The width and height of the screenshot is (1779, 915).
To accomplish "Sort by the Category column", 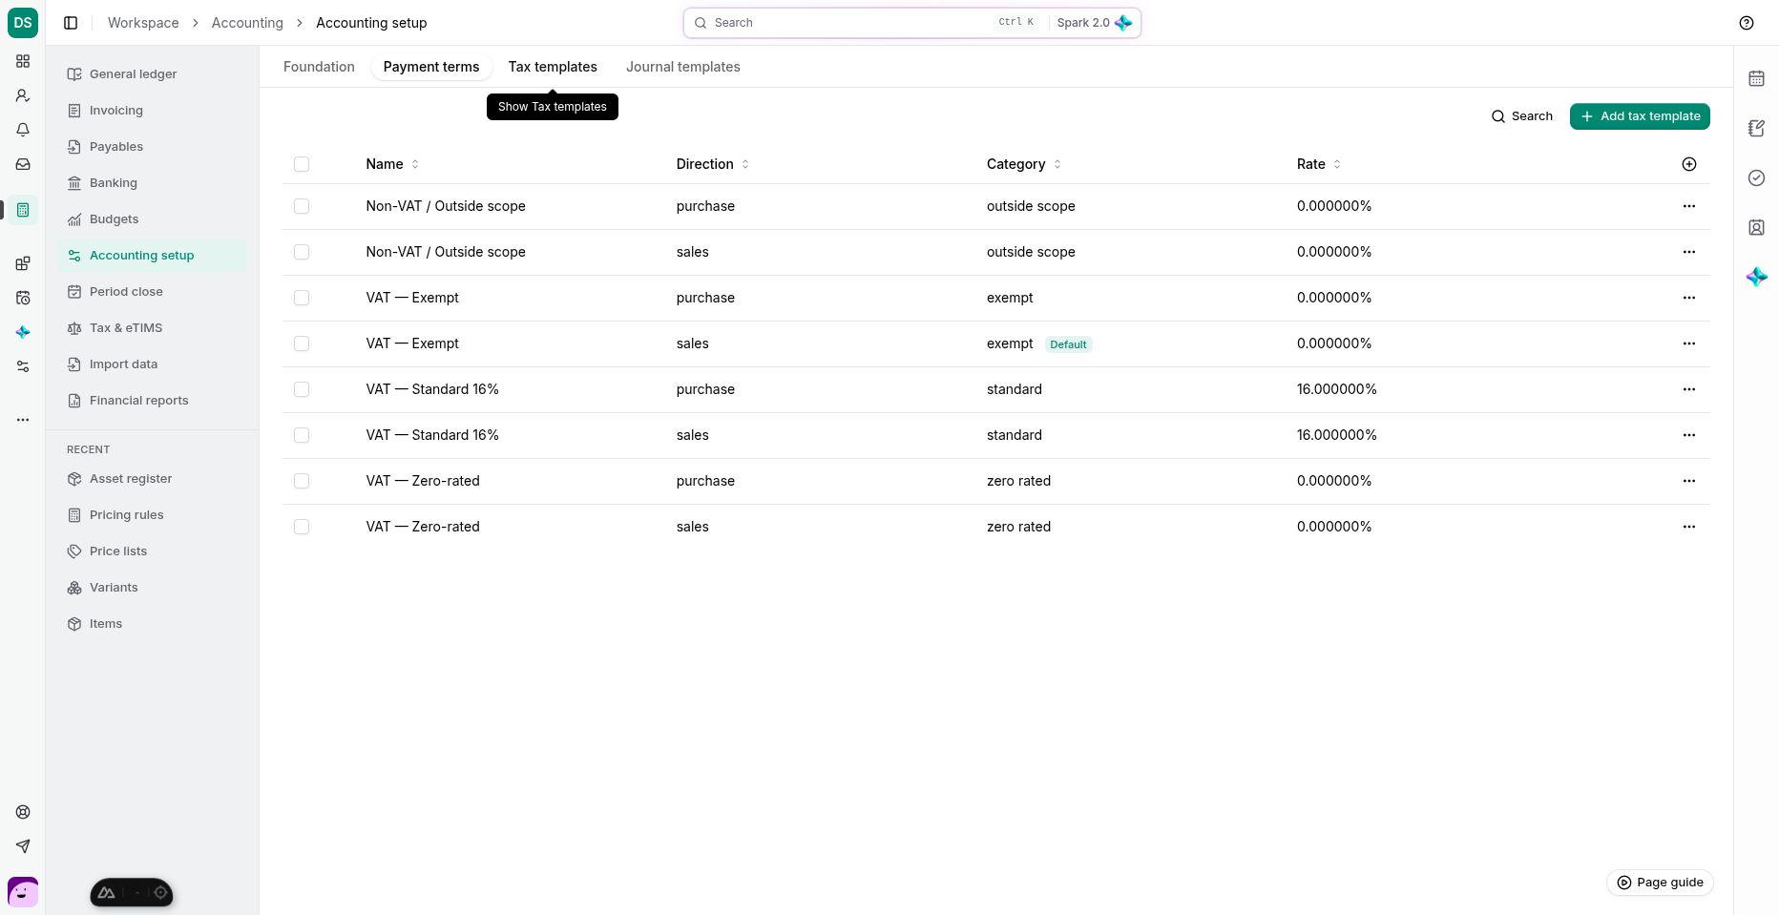I will pos(1024,164).
